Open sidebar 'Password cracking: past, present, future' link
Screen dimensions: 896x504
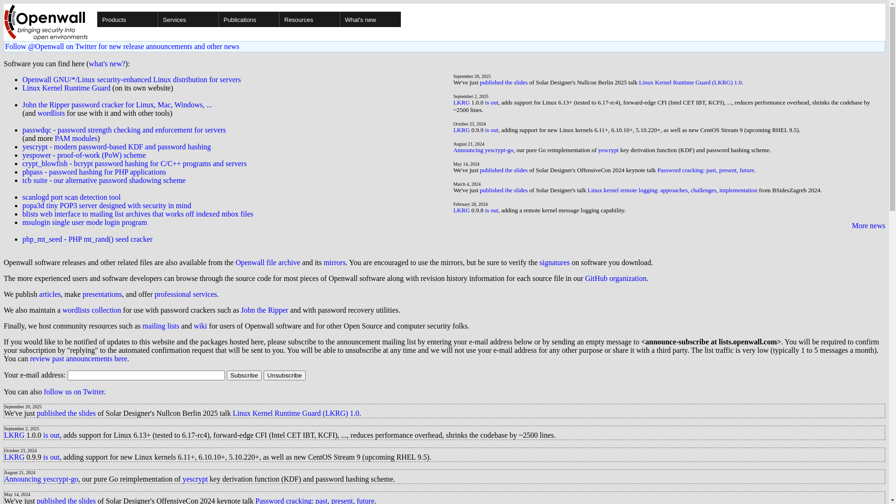(x=706, y=170)
